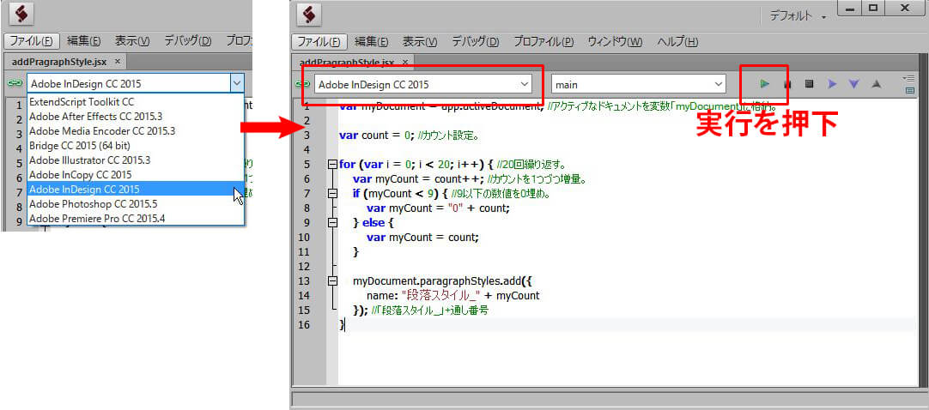Click the Pause icon beside the Run button

tap(787, 85)
